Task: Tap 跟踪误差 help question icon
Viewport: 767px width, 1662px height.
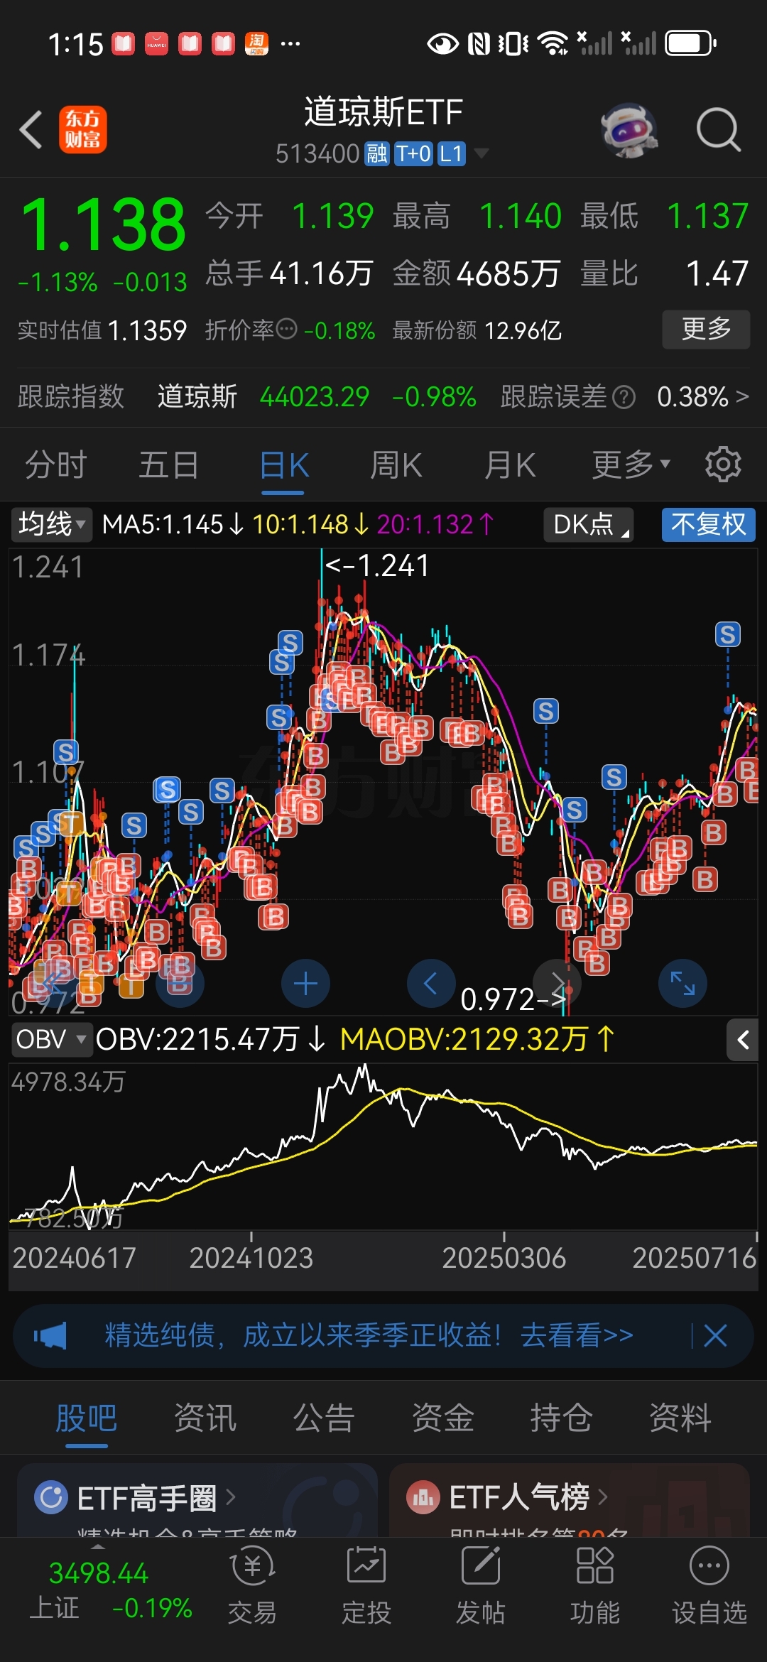Action: [624, 397]
